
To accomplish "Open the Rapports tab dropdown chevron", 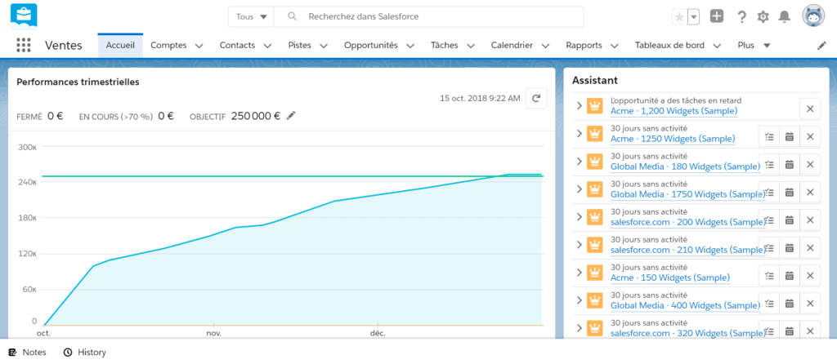I will (615, 46).
